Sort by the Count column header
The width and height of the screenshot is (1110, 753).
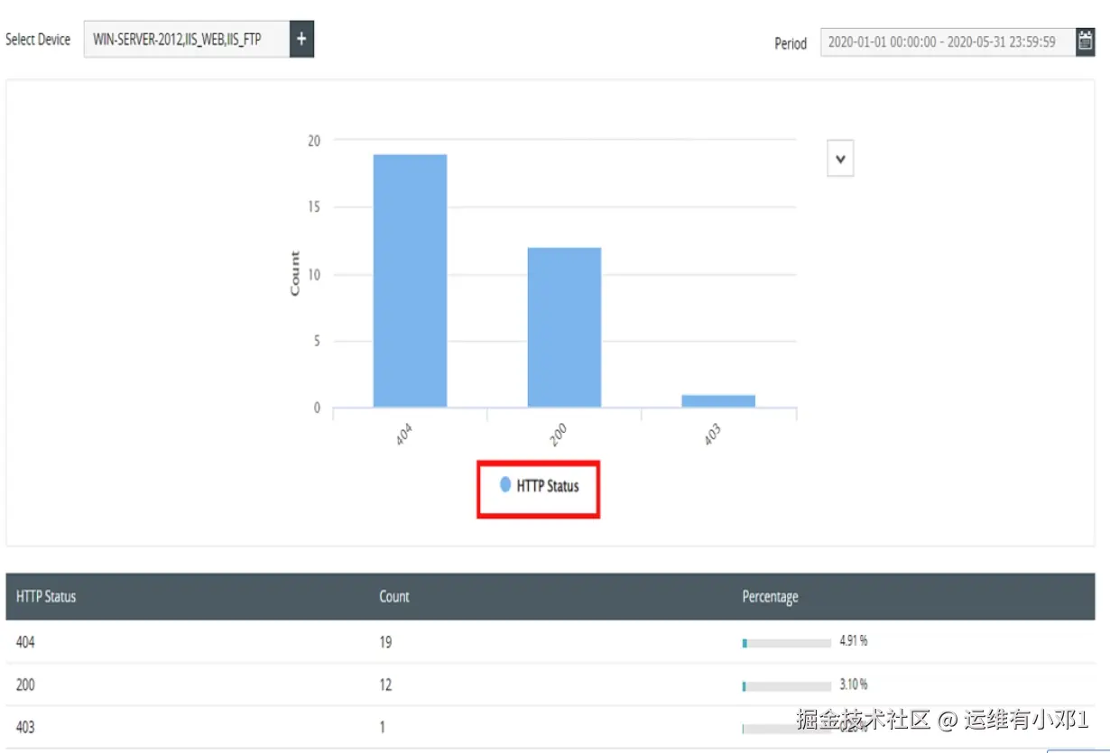pos(394,597)
